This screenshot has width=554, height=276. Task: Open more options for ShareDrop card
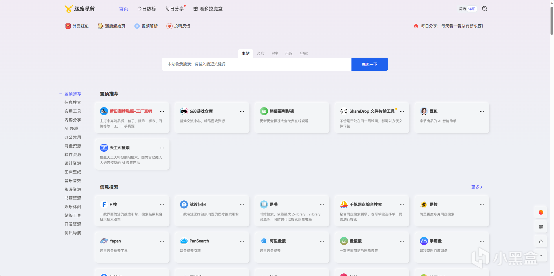pyautogui.click(x=402, y=112)
